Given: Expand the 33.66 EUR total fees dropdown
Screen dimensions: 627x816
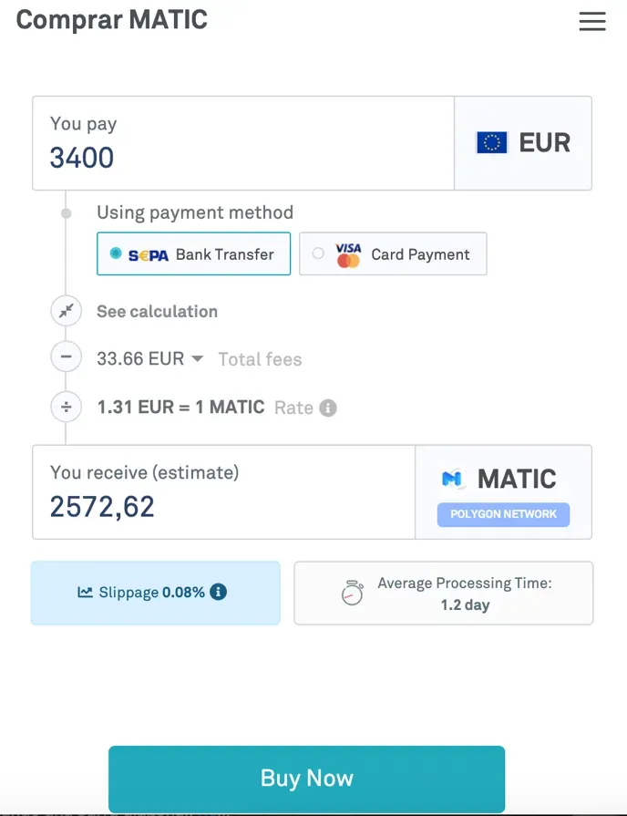Looking at the screenshot, I should pos(149,358).
